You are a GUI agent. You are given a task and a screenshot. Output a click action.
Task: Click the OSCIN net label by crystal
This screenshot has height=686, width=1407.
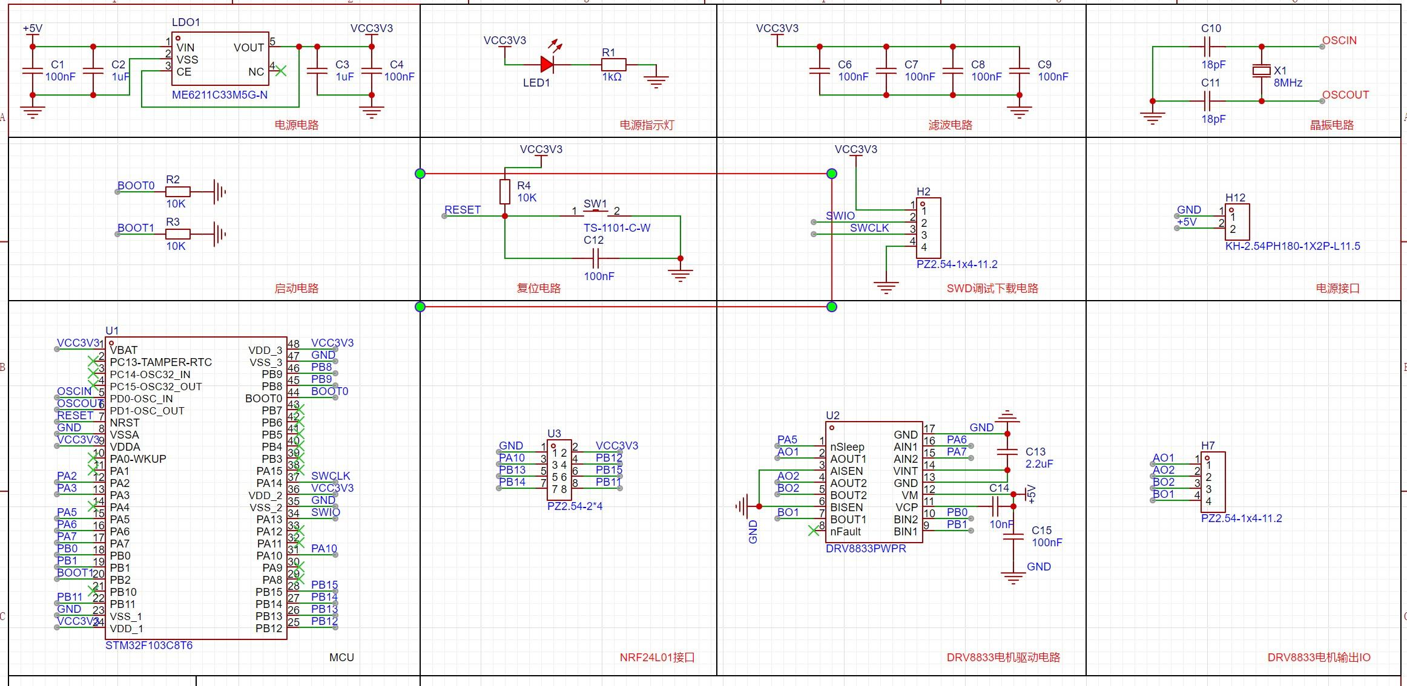(1339, 41)
